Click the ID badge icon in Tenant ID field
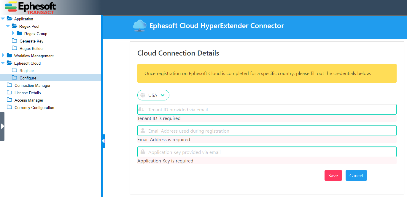Viewport: 407px width, 197px height. click(x=141, y=110)
